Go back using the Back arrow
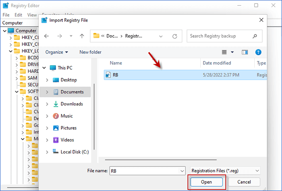Image resolution: width=282 pixels, height=191 pixels. click(46, 36)
